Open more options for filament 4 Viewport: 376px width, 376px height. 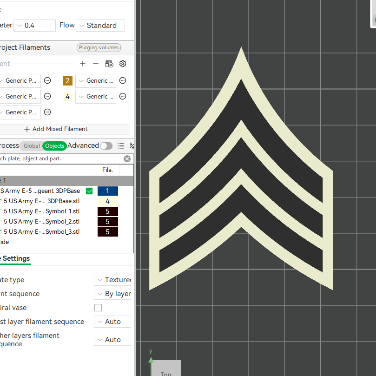(123, 96)
